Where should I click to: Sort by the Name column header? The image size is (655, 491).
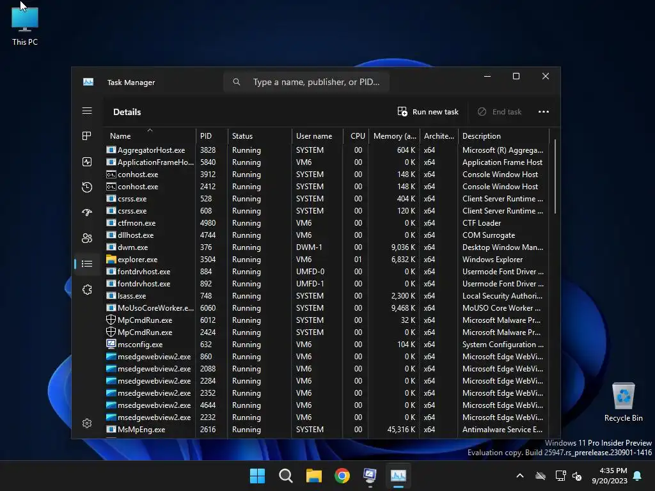[x=148, y=136]
